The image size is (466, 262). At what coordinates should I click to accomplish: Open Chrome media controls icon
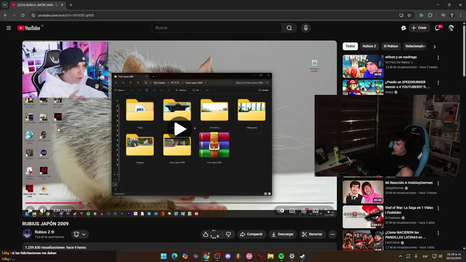[443, 15]
